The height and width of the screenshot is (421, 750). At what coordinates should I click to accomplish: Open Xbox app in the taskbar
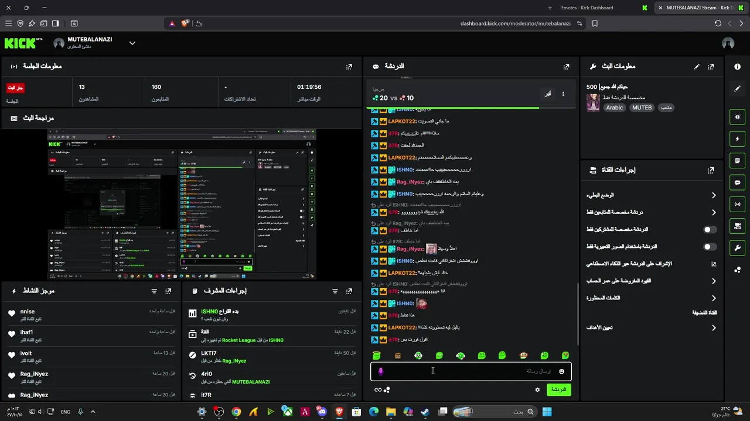(288, 412)
